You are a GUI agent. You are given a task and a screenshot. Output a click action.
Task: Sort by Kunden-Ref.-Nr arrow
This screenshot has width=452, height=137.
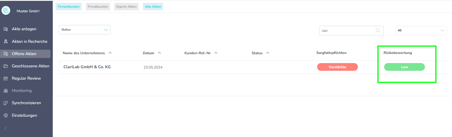coord(216,53)
